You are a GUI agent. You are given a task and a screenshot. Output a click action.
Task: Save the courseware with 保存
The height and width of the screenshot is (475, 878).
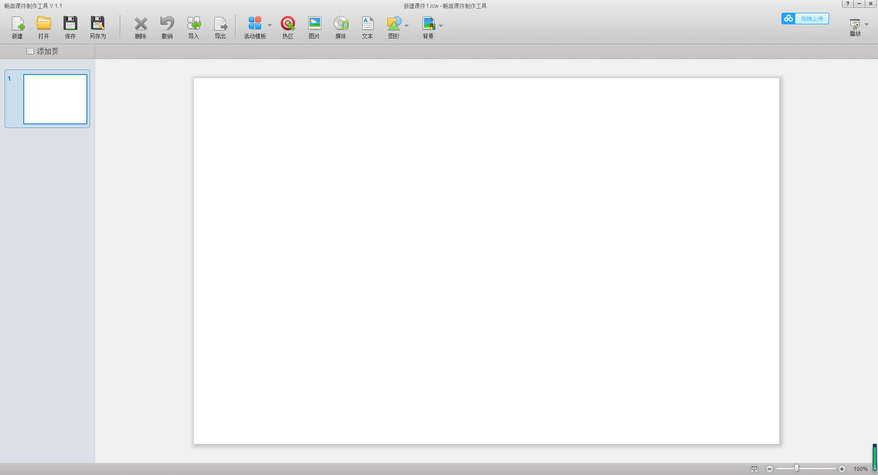(70, 27)
